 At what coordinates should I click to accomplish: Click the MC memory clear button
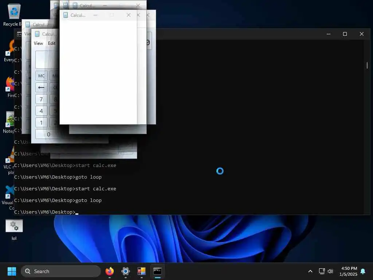42,76
